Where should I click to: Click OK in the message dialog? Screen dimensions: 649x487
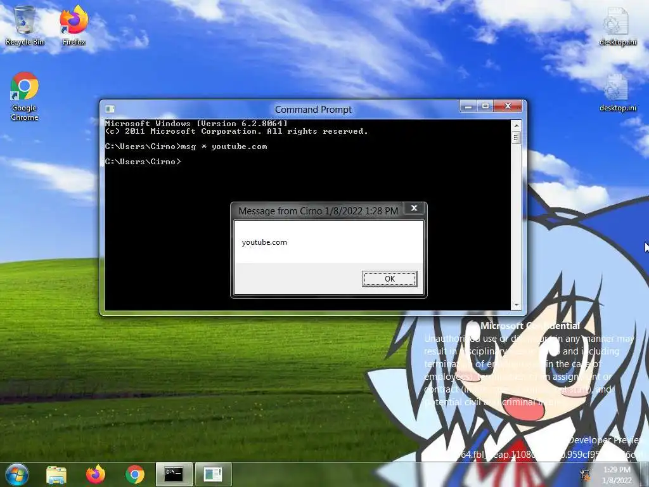(x=390, y=279)
